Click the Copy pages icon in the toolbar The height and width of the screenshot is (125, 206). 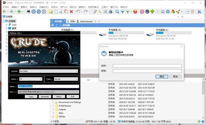pyautogui.click(x=56, y=12)
